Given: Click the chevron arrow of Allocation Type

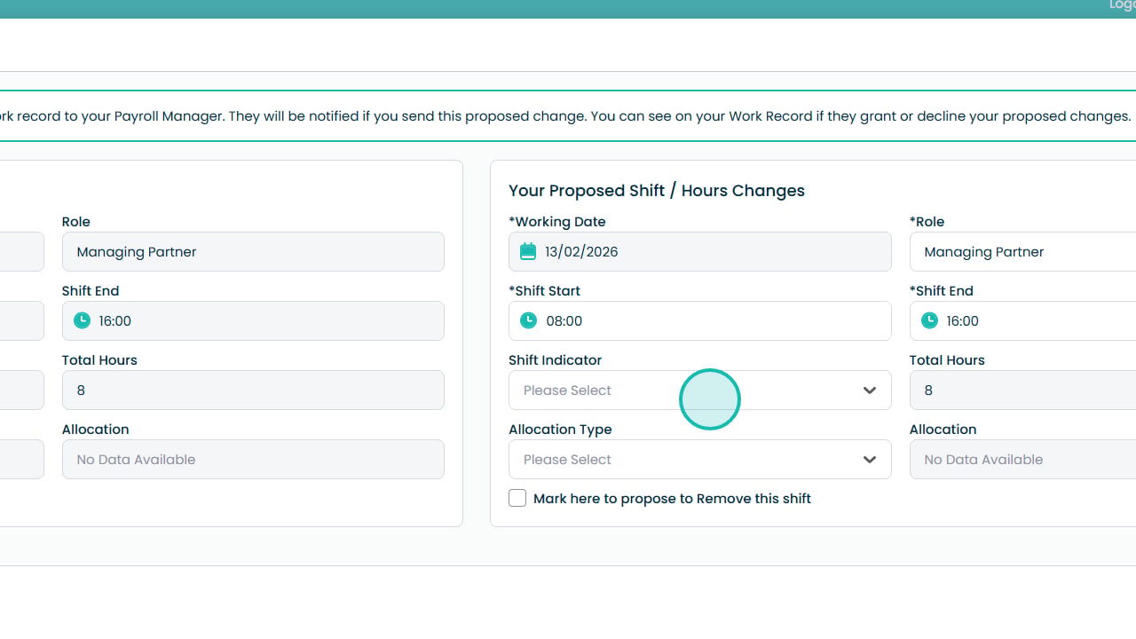Looking at the screenshot, I should 870,460.
